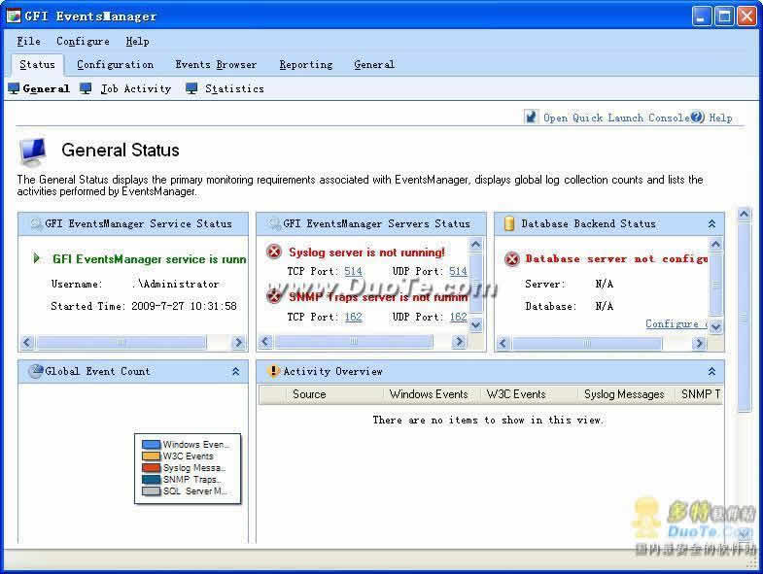The image size is (763, 574).
Task: Click the Database server error icon
Action: tap(512, 258)
